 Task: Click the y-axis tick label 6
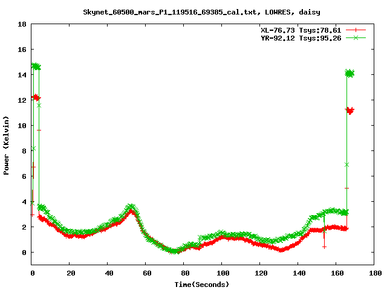click(x=24, y=176)
